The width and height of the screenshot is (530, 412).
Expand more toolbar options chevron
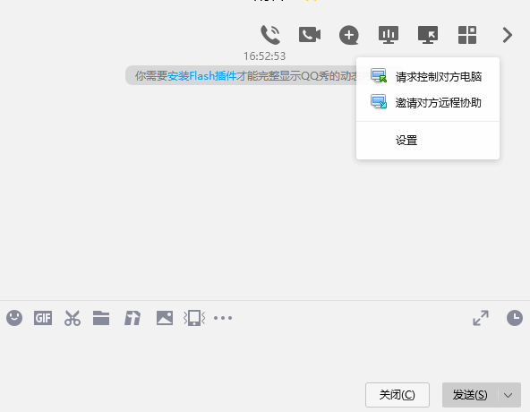point(507,35)
